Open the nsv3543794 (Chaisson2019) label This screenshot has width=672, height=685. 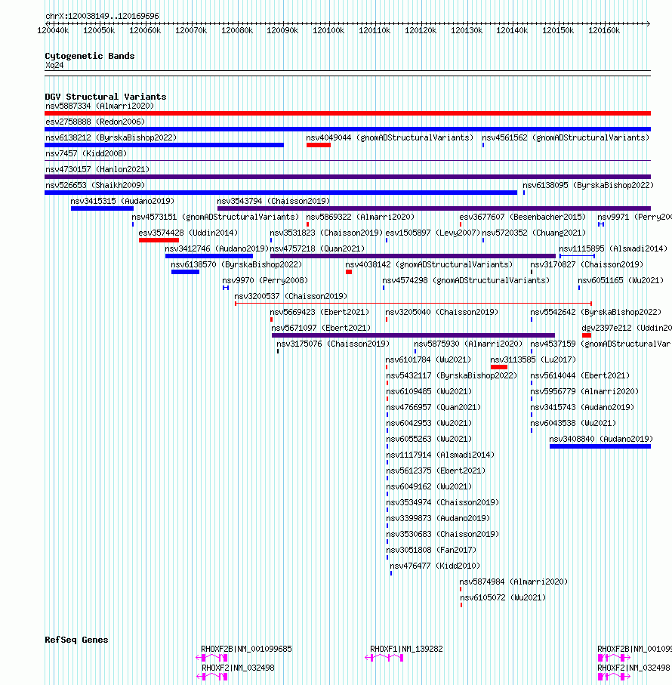click(x=273, y=202)
